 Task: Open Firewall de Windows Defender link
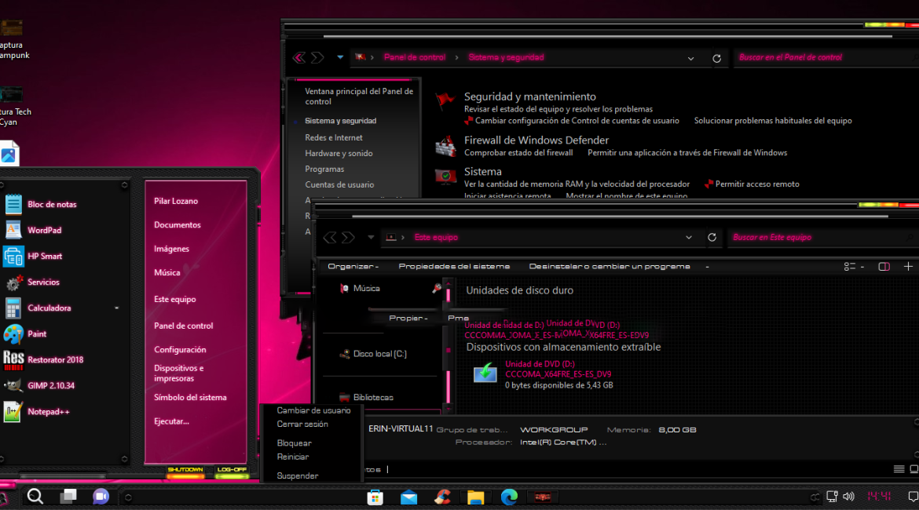(x=526, y=140)
